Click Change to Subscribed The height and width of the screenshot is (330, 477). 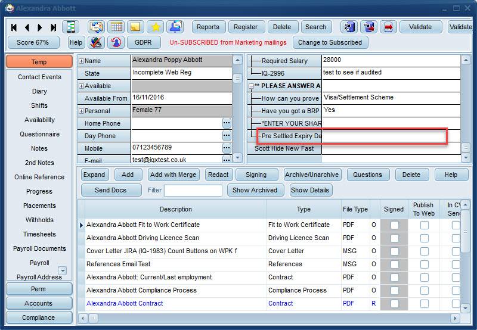point(330,42)
